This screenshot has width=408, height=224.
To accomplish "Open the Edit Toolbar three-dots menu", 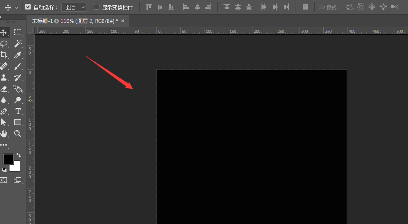I will [x=4, y=145].
